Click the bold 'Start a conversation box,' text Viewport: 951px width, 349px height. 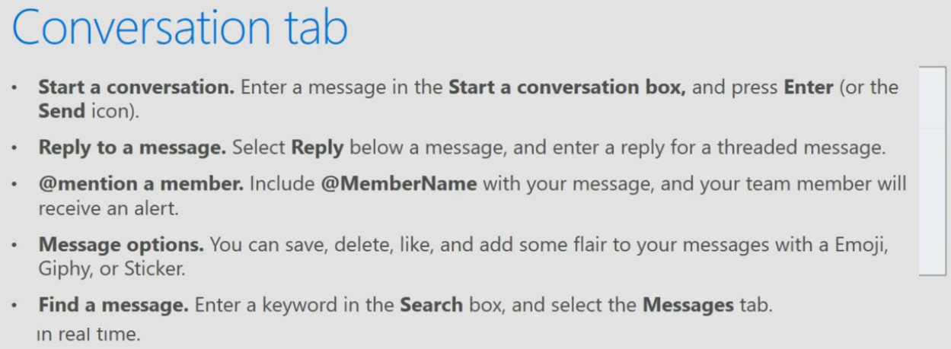click(x=567, y=87)
